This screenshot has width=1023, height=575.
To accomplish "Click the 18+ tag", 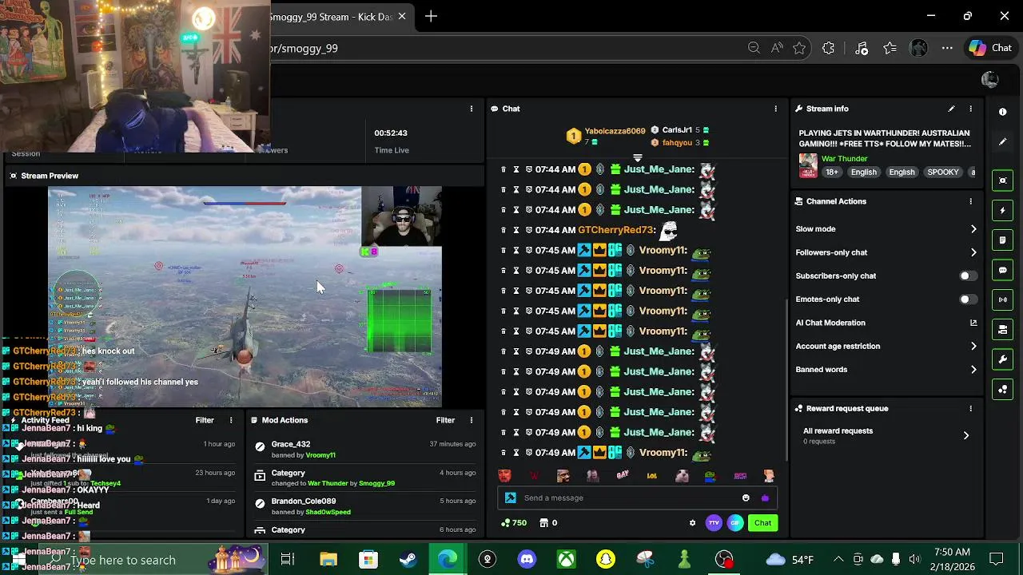I will [832, 172].
